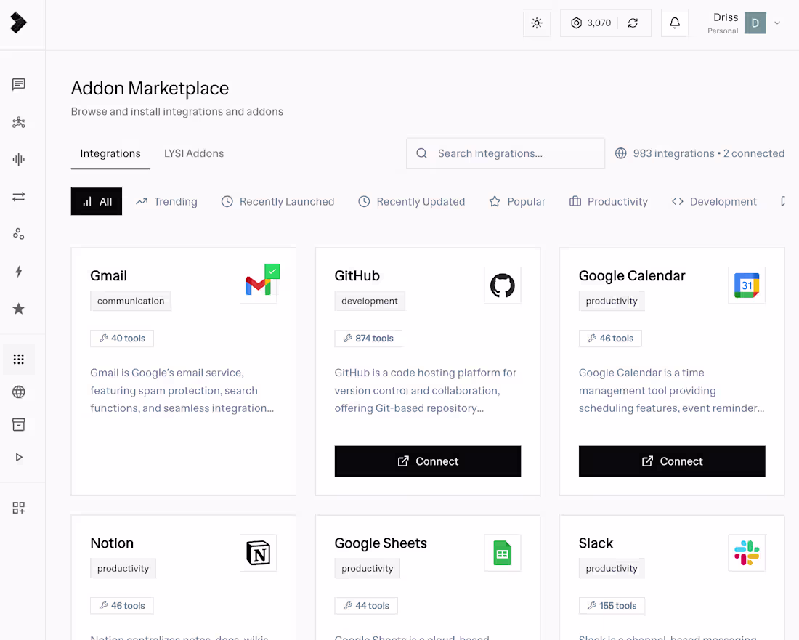Click the app logo in the top-left corner
Viewport: 799px width, 640px height.
point(18,23)
